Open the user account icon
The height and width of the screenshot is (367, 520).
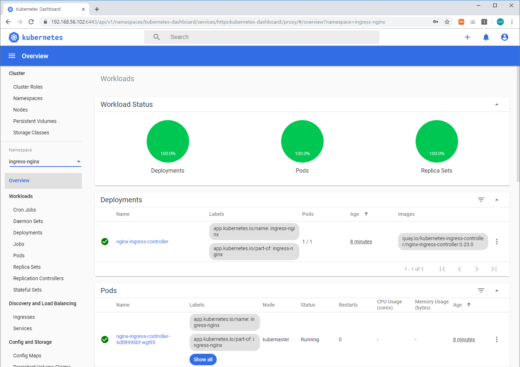[505, 37]
